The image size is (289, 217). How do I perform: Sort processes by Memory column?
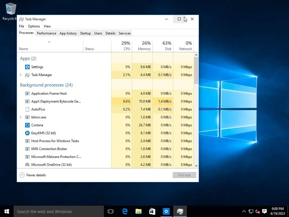click(142, 46)
